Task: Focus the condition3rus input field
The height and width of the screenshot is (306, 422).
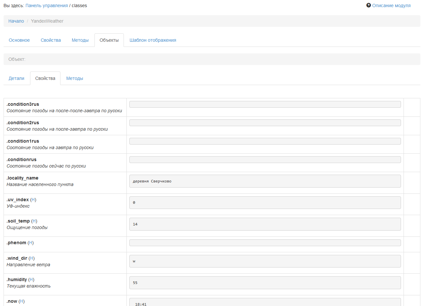Action: [265, 104]
